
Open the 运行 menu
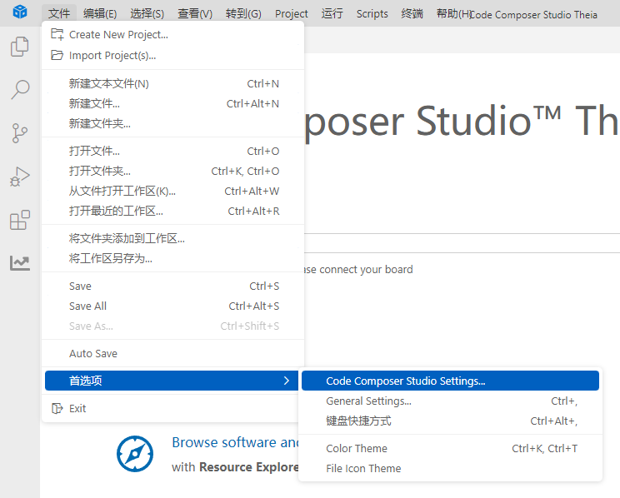(x=332, y=13)
